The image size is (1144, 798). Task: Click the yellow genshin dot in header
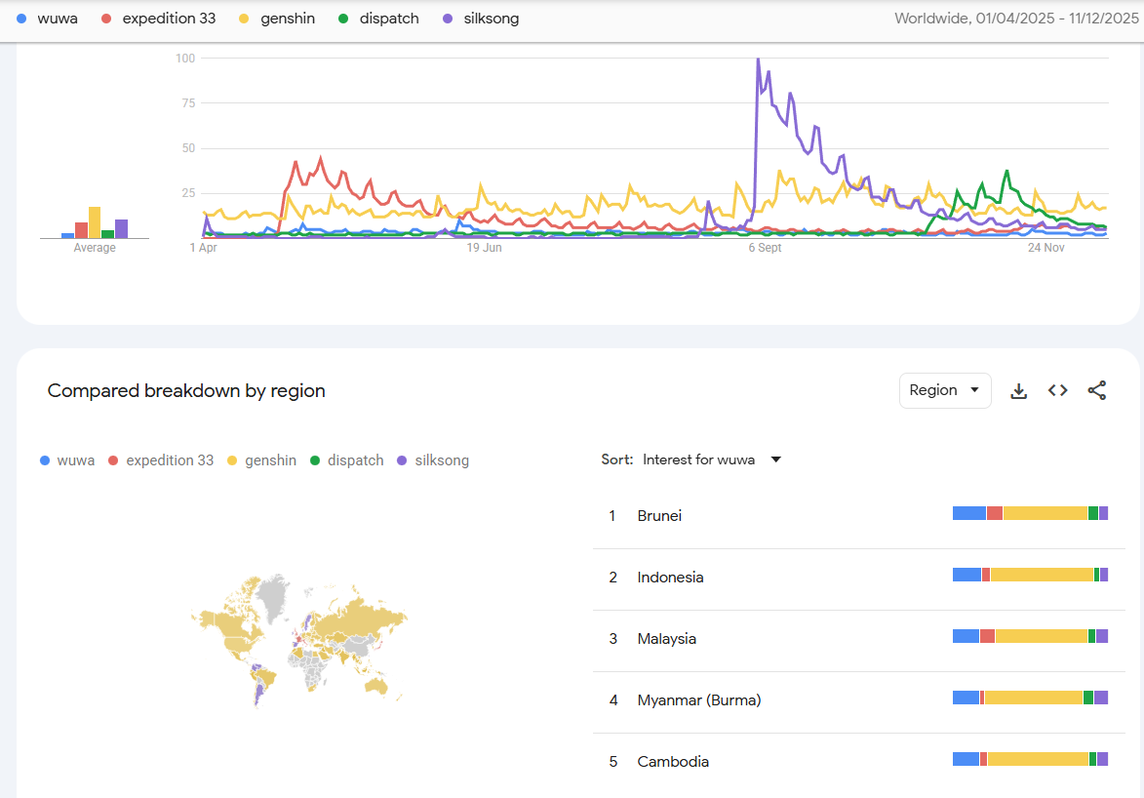(x=245, y=19)
